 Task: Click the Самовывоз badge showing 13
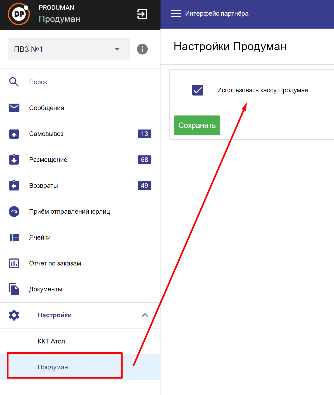pyautogui.click(x=144, y=134)
